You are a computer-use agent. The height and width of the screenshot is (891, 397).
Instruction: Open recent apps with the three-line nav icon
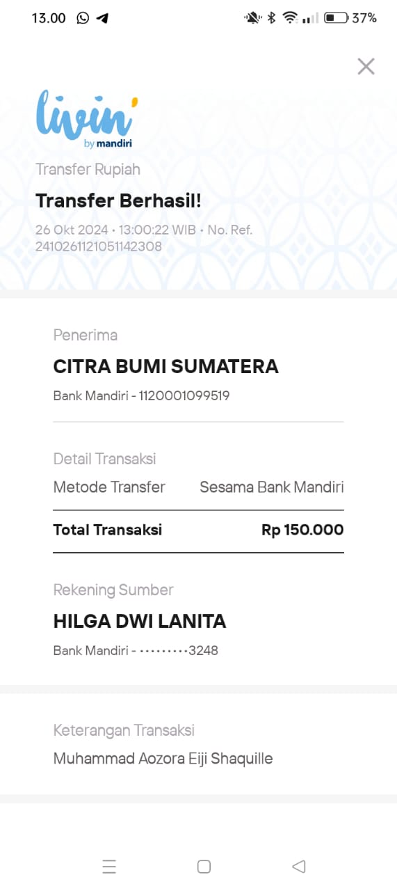tap(109, 867)
